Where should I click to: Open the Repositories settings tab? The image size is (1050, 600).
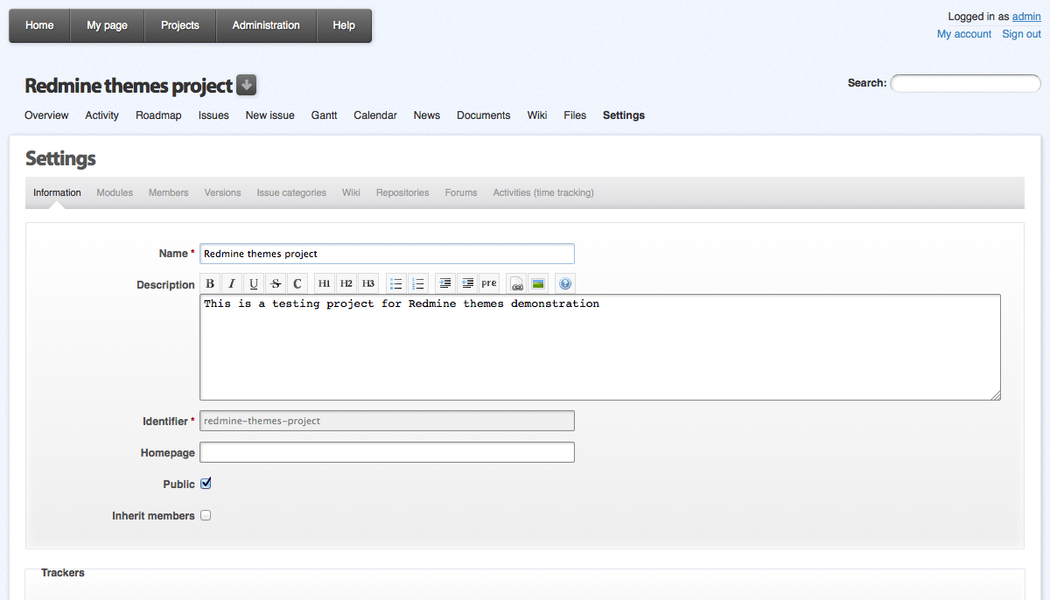point(402,192)
